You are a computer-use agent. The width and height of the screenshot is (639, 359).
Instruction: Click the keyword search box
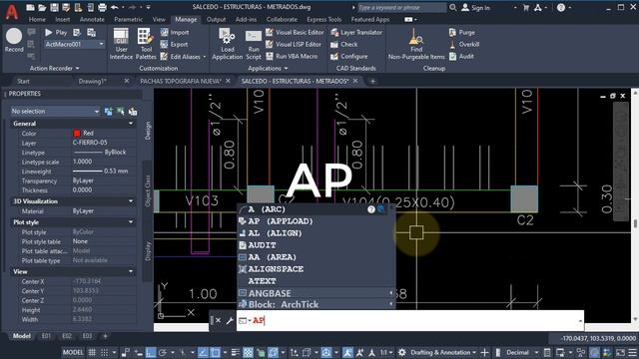[x=401, y=7]
